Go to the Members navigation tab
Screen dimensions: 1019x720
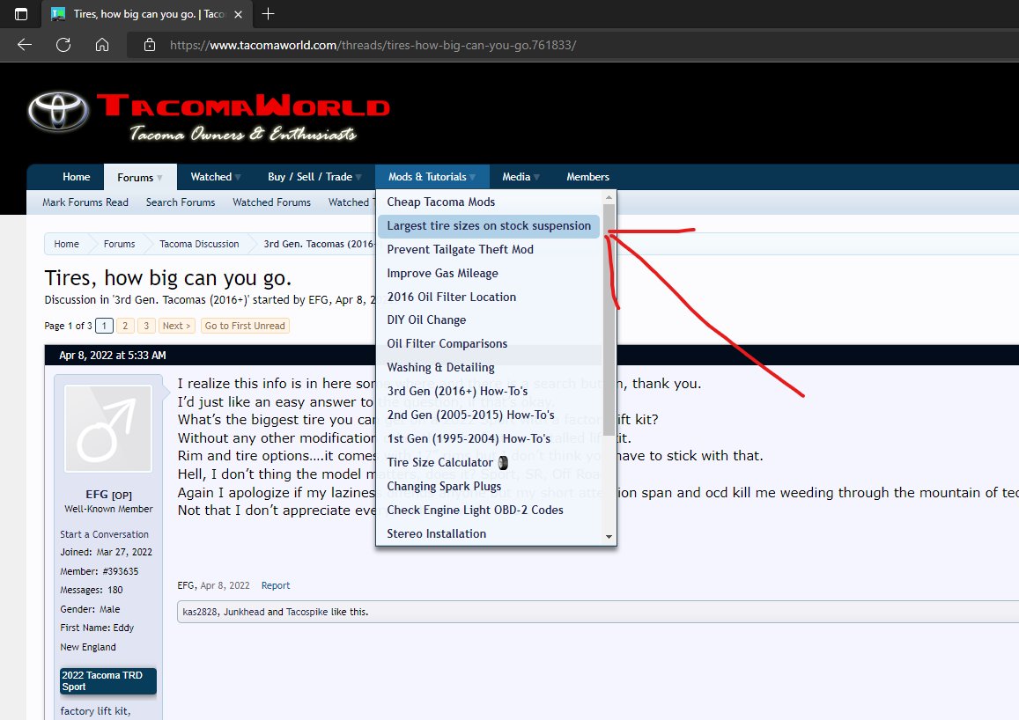[587, 177]
